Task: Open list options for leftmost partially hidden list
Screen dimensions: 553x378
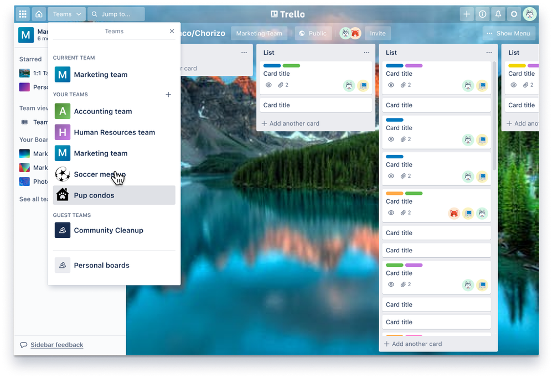Action: tap(244, 53)
